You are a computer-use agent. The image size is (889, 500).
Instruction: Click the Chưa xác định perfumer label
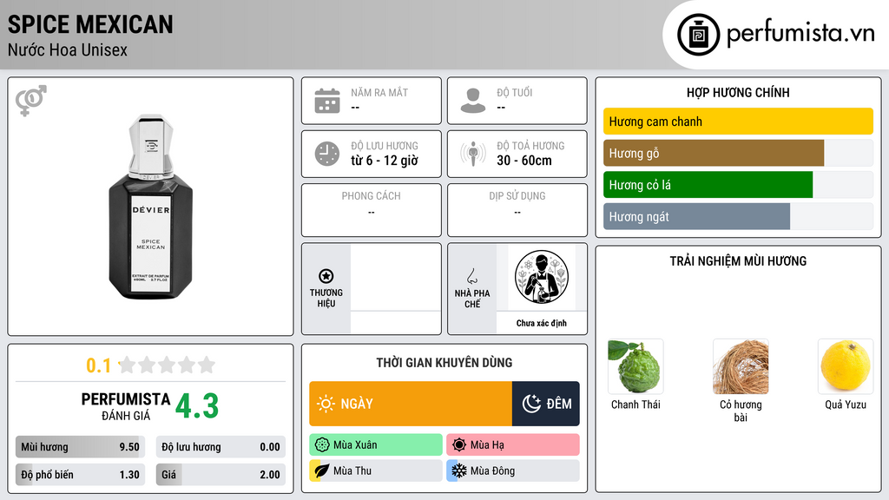pyautogui.click(x=542, y=323)
